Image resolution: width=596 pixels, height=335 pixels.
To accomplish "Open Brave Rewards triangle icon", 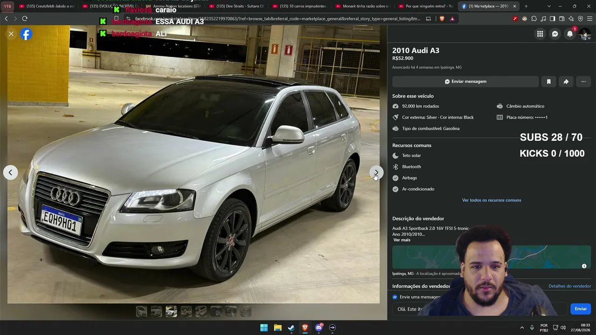I will (x=452, y=19).
